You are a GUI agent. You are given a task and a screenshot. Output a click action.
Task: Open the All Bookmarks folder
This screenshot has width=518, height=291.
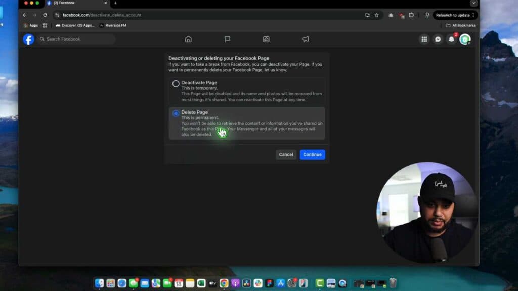(x=460, y=25)
